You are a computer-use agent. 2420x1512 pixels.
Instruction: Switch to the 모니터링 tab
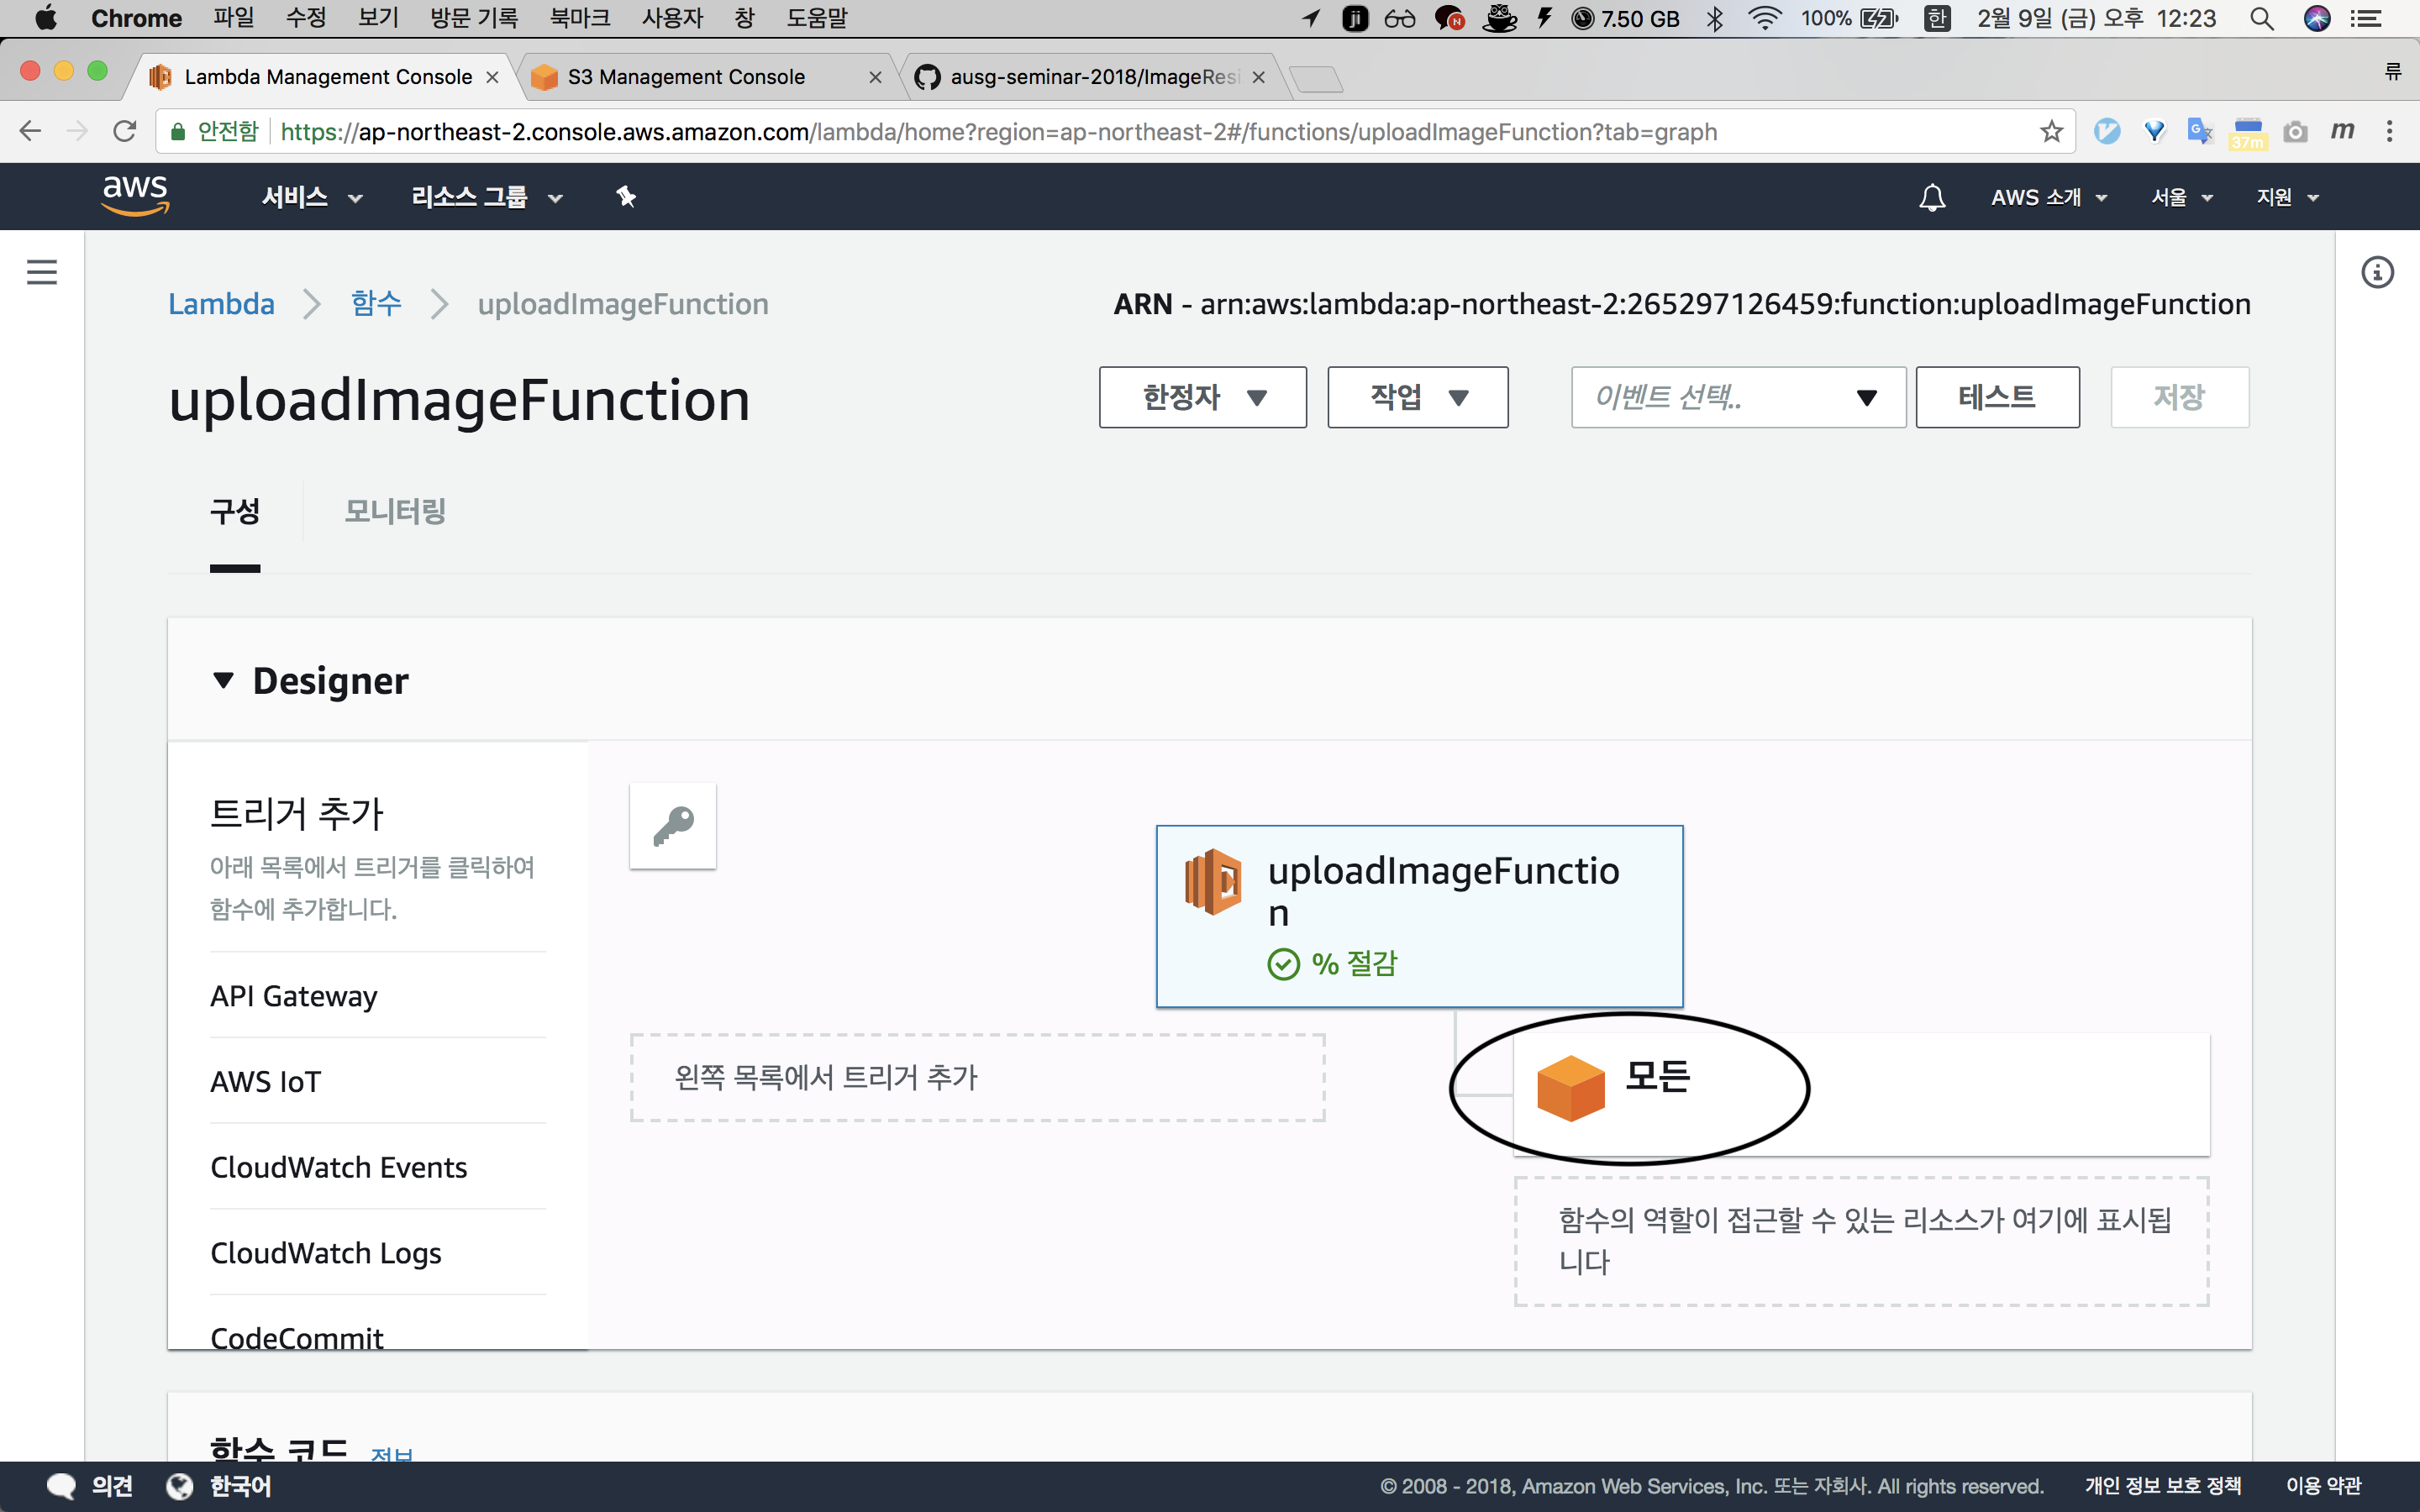pos(395,511)
